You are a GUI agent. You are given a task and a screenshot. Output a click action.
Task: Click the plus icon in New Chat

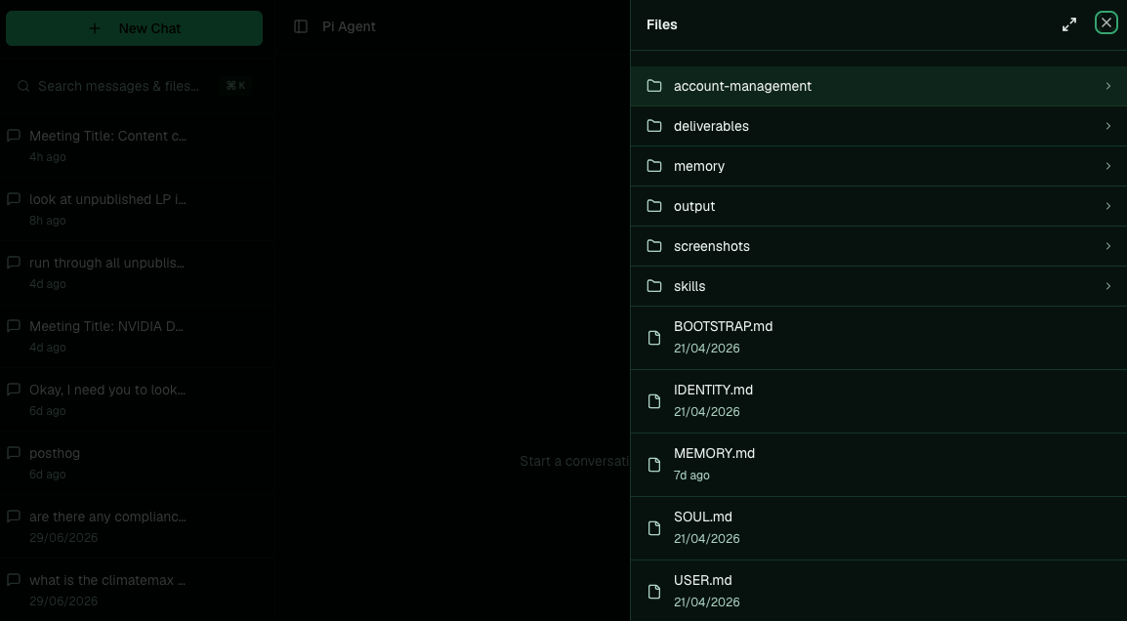click(x=94, y=28)
